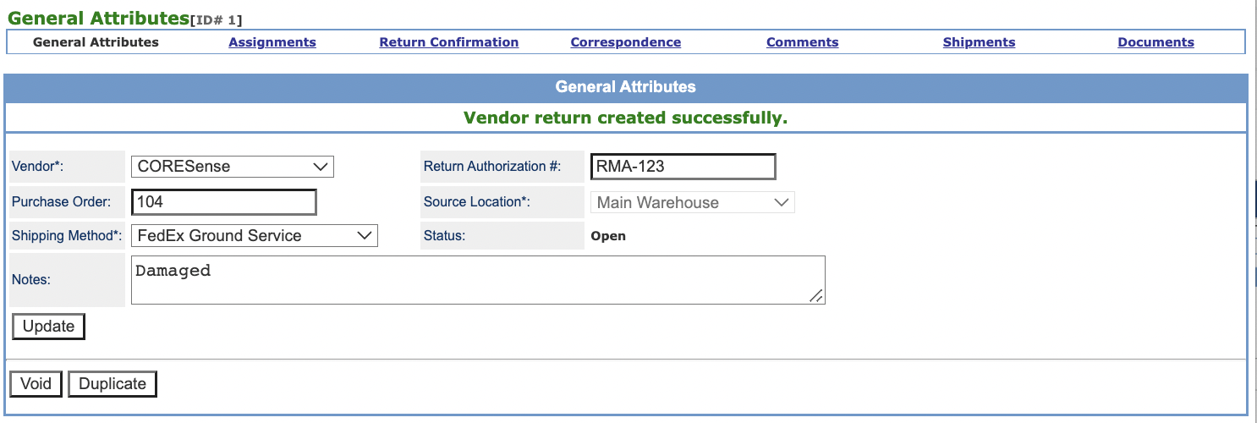Click the Notes textarea resize handle
The width and height of the screenshot is (1257, 423).
coord(816,295)
